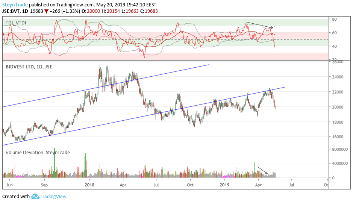Screen dimensions: 353x203
Task: Click the red down-triangle change indicator
Action: coord(46,12)
